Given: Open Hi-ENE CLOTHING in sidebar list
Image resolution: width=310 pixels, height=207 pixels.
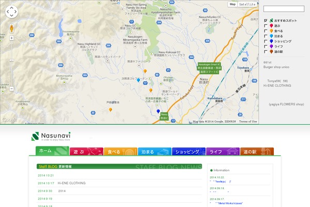Looking at the screenshot, I should pos(277,85).
